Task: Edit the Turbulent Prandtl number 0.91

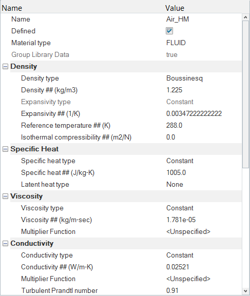Action: pyautogui.click(x=172, y=291)
